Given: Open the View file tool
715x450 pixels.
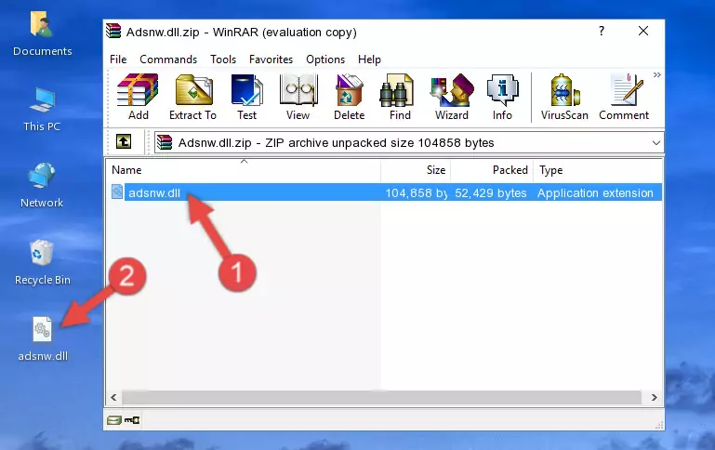Looking at the screenshot, I should [x=298, y=97].
